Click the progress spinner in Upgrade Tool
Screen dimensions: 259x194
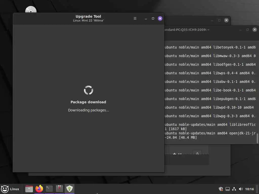[89, 90]
